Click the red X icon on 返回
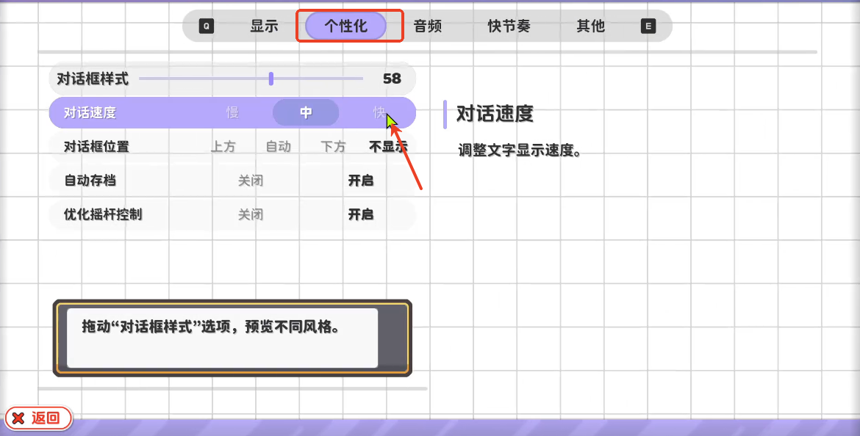Viewport: 860px width, 436px height. pos(18,418)
